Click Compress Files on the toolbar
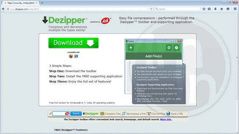The image size is (239, 134). click(x=111, y=113)
